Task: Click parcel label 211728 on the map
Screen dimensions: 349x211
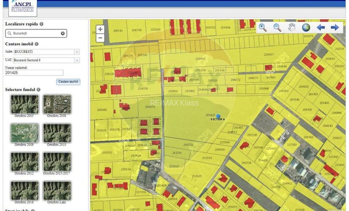Action: [x=252, y=135]
